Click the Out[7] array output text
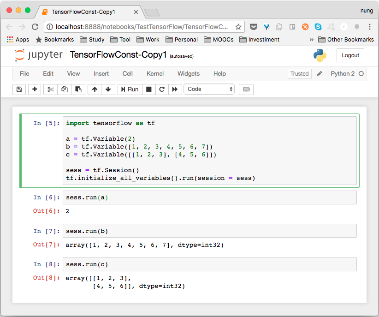 coord(144,245)
